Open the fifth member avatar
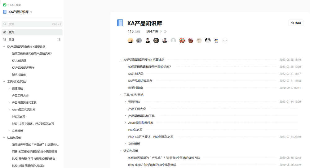 coord(165,41)
